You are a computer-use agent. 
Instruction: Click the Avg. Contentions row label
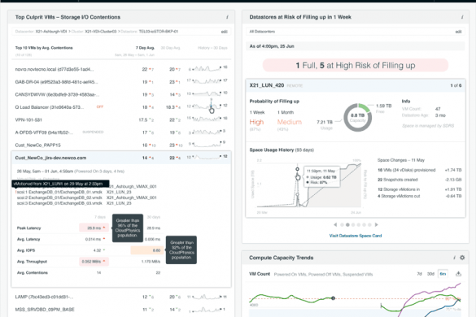[33, 273]
